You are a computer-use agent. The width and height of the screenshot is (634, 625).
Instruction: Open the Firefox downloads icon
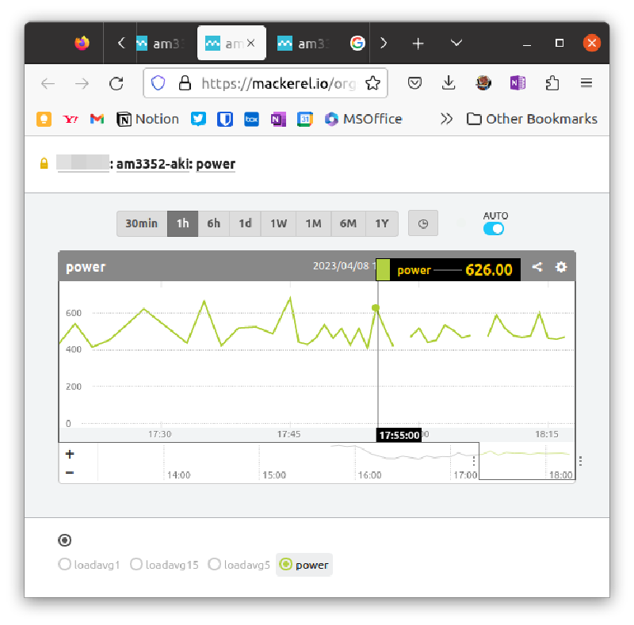[449, 83]
